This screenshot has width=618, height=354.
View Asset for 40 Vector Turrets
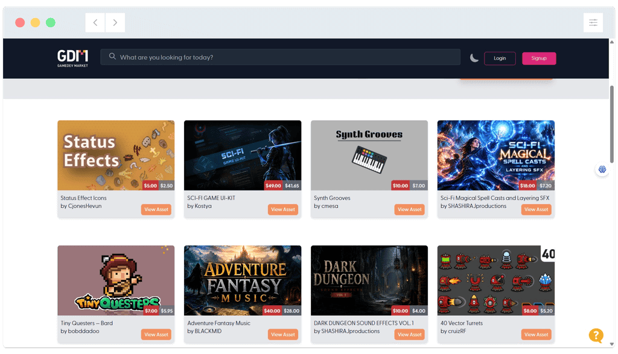pos(536,335)
